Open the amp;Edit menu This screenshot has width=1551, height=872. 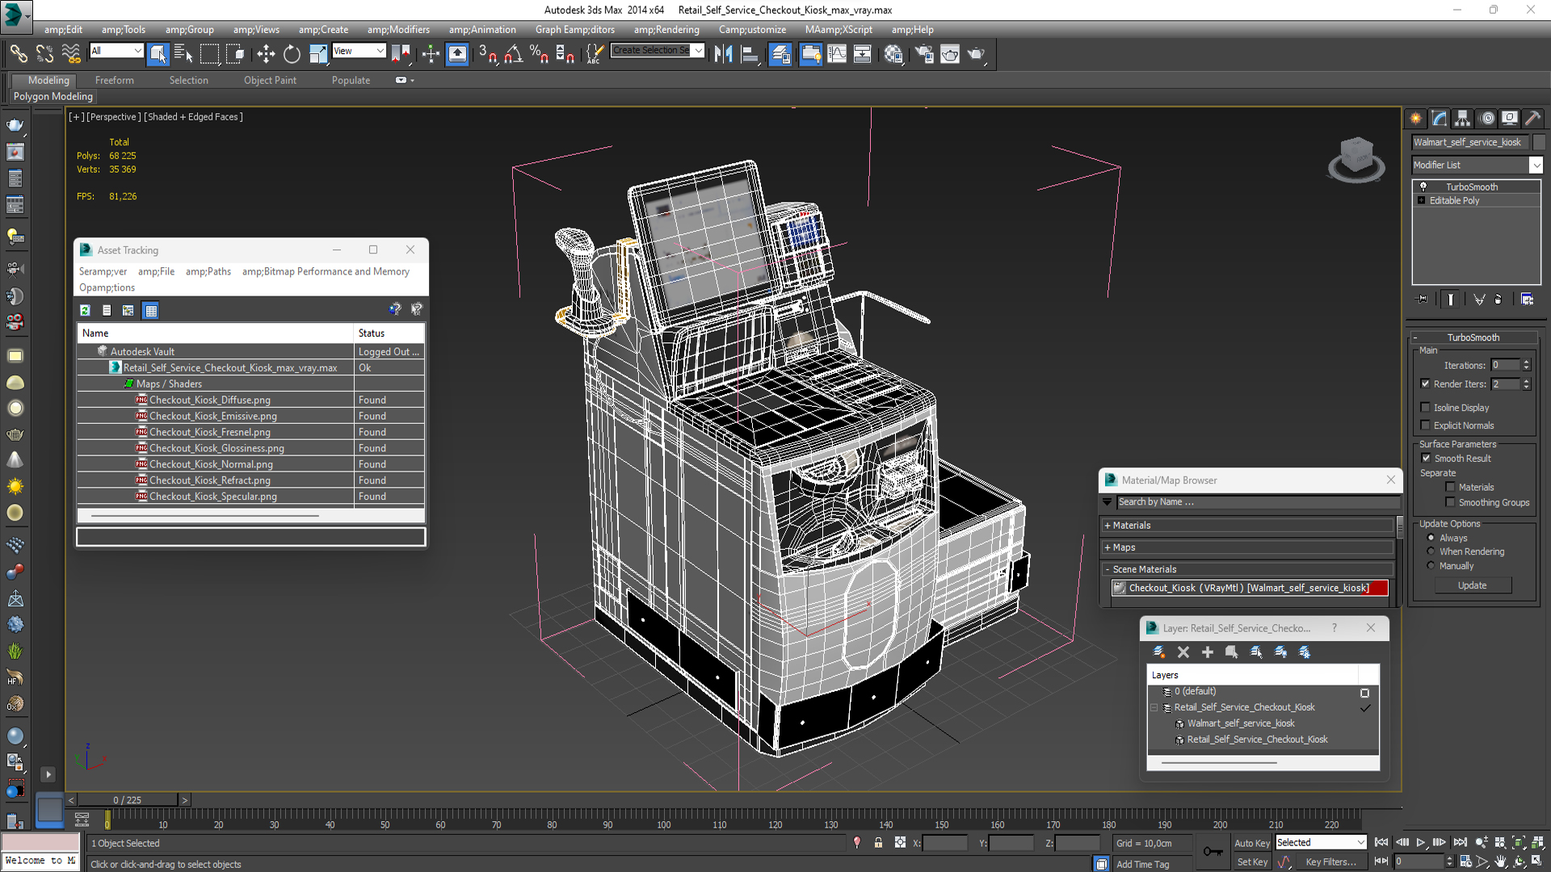pyautogui.click(x=63, y=30)
